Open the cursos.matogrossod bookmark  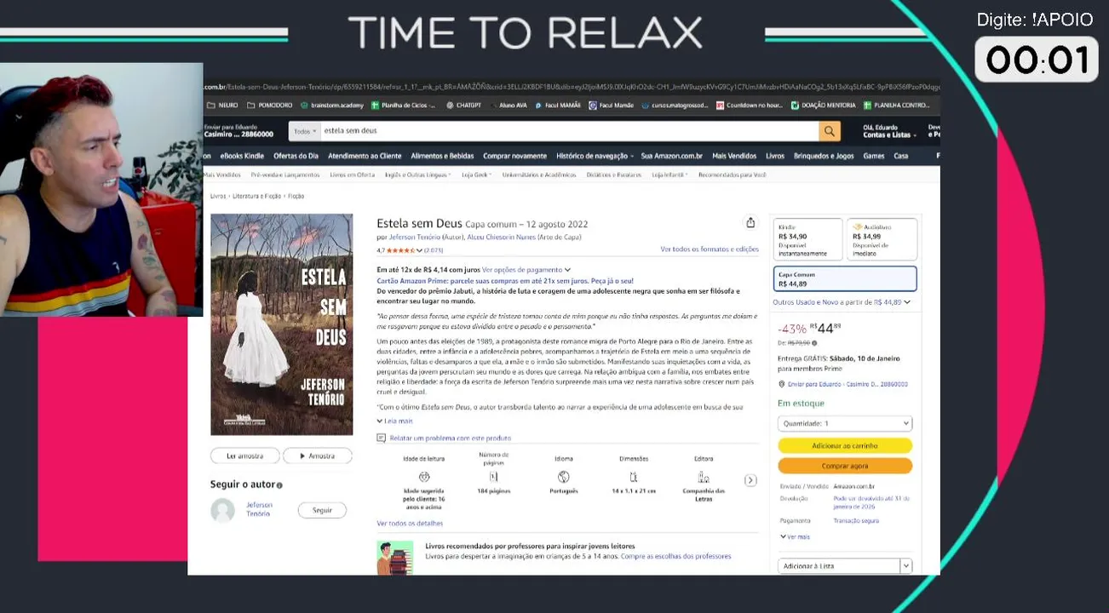point(675,106)
